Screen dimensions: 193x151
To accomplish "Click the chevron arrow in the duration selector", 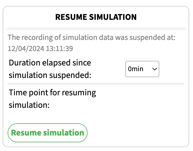I will point(154,69).
